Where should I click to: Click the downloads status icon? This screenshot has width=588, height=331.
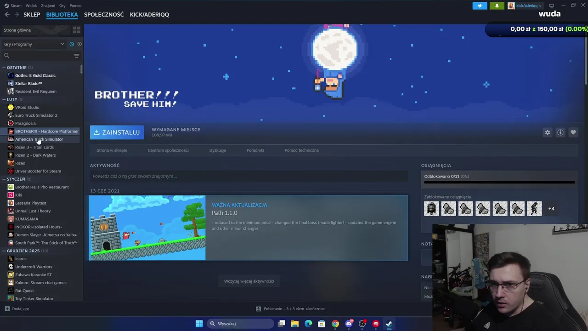coord(258,309)
